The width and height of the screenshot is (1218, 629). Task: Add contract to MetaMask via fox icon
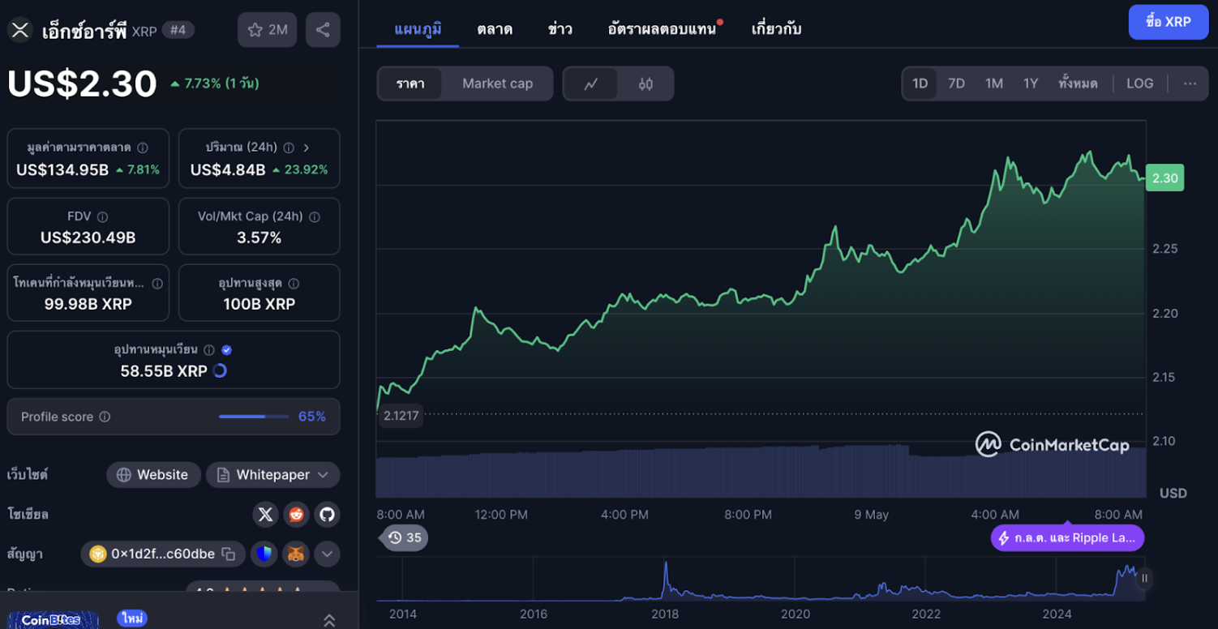coord(296,554)
